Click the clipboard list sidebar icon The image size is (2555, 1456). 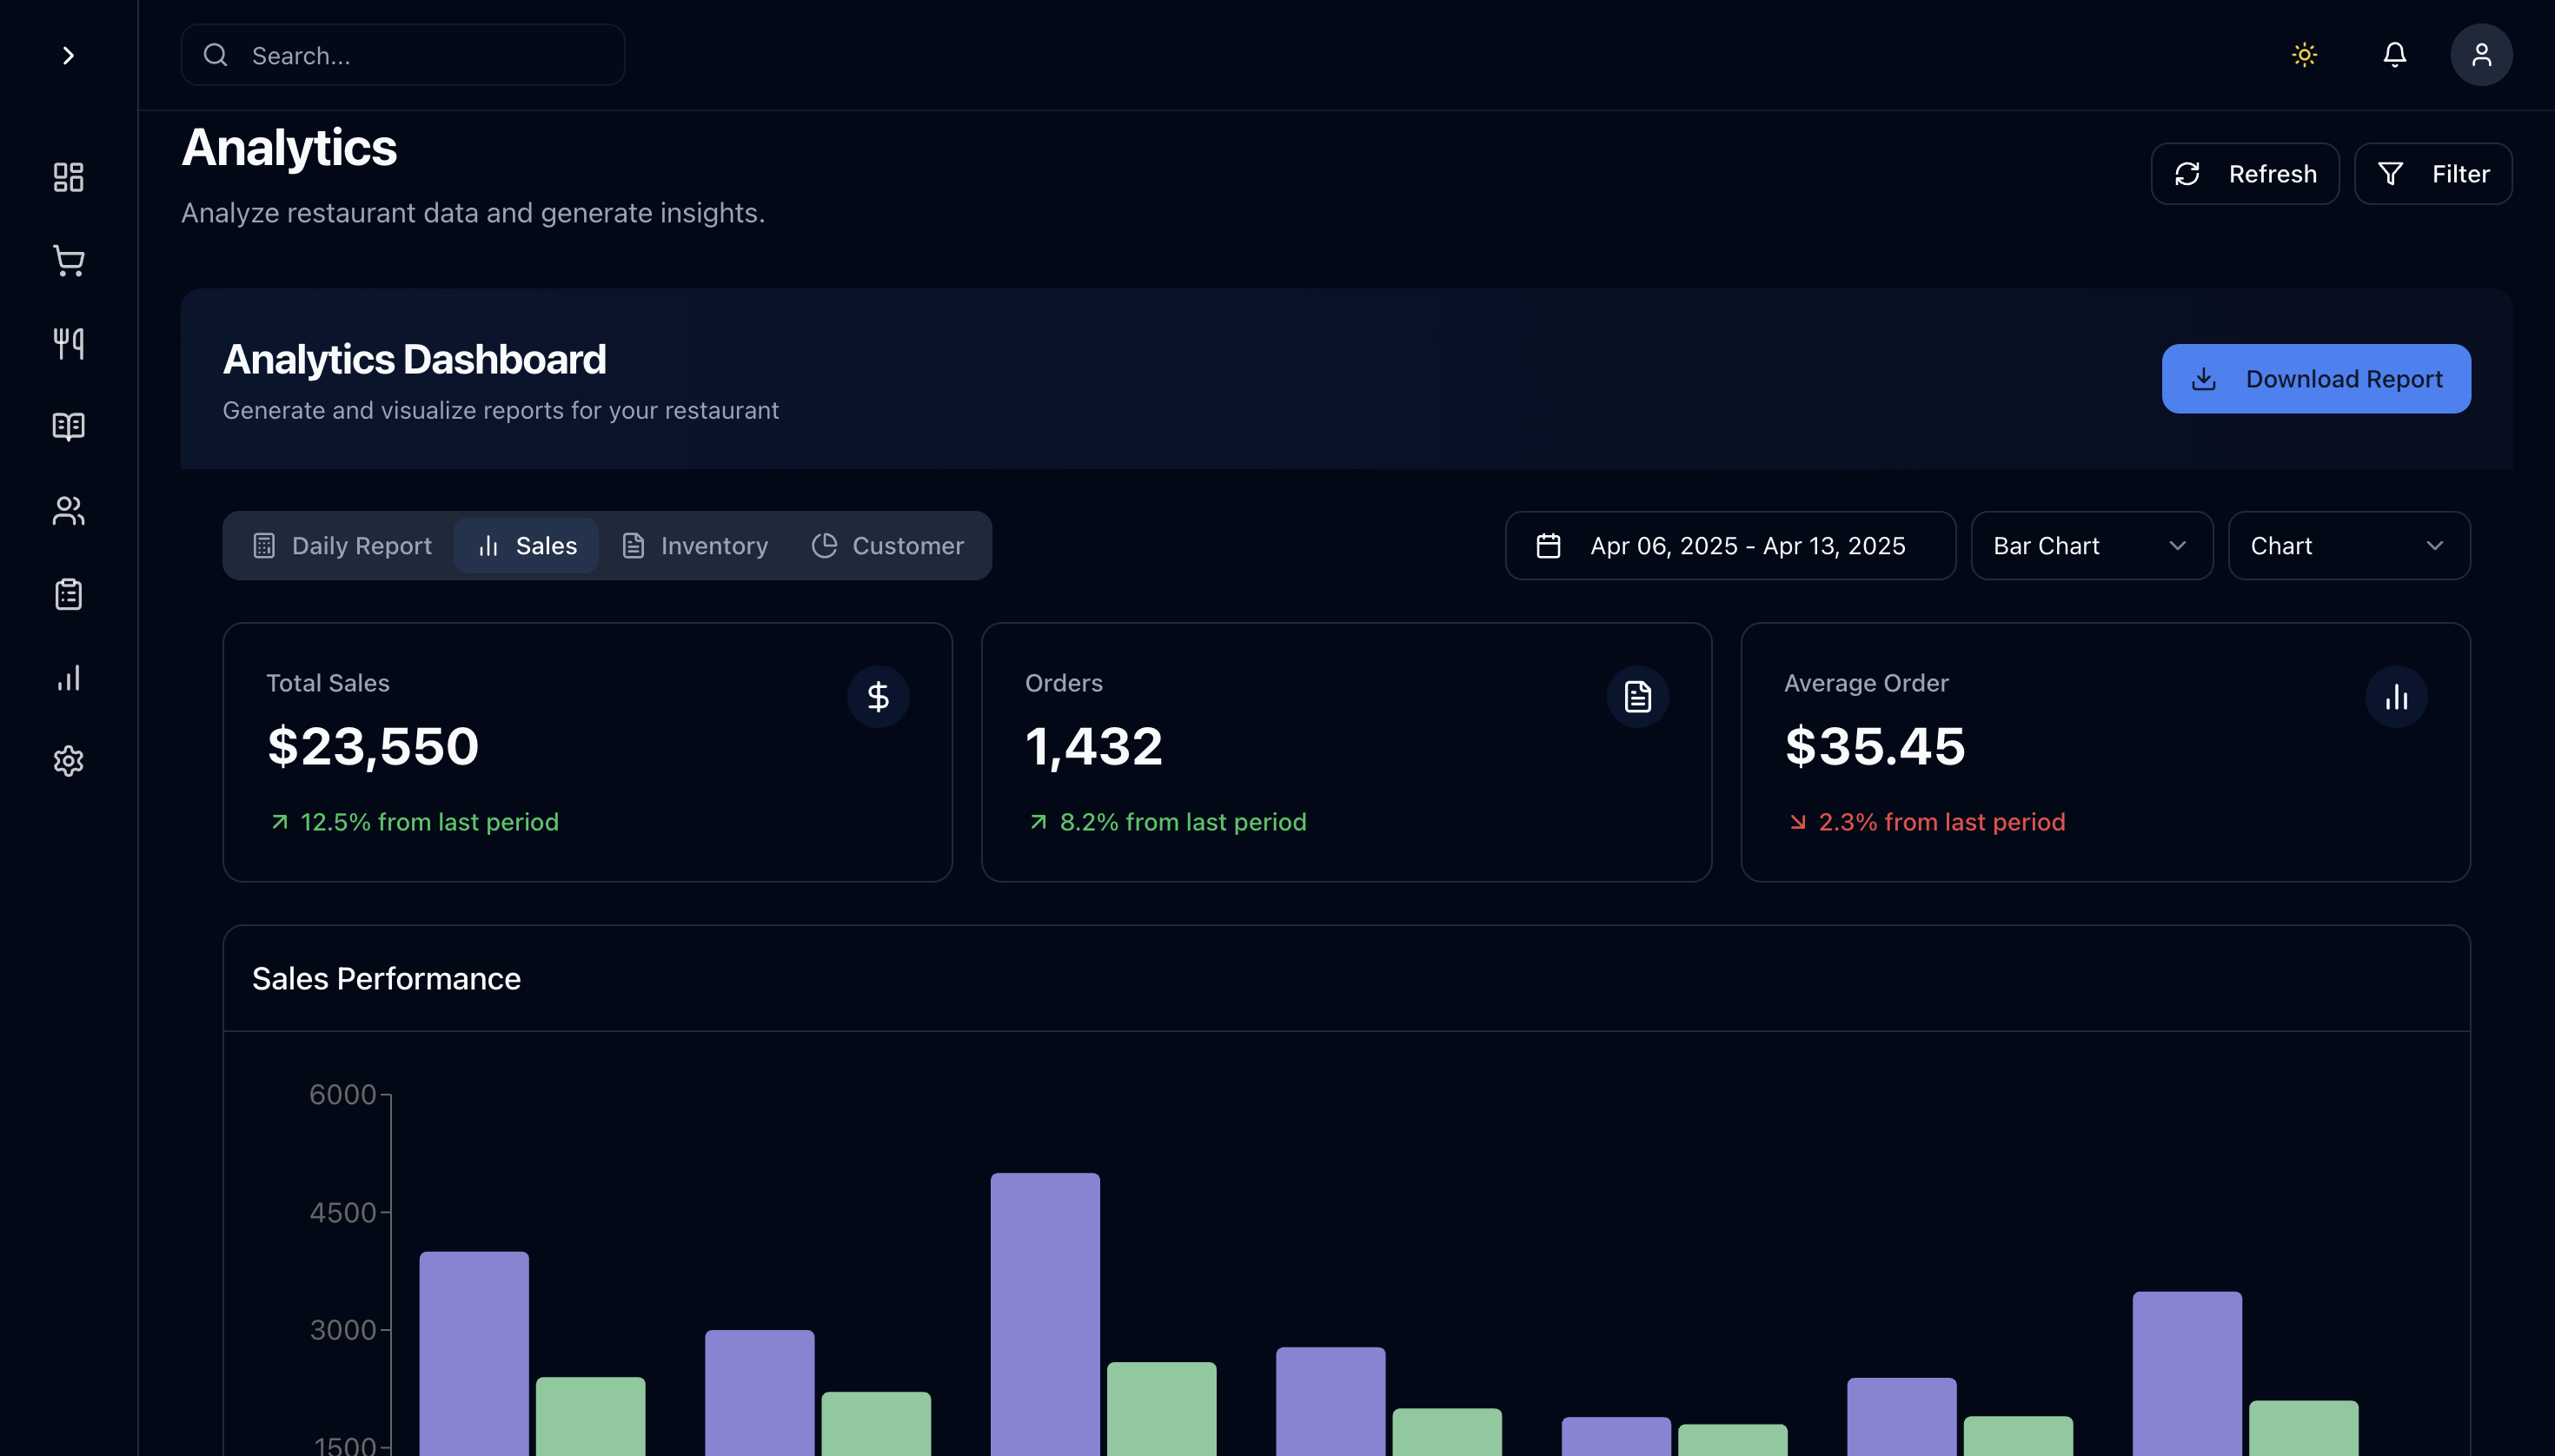pos(68,594)
